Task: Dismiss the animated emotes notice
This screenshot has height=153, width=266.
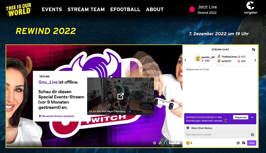Action: 252,117
